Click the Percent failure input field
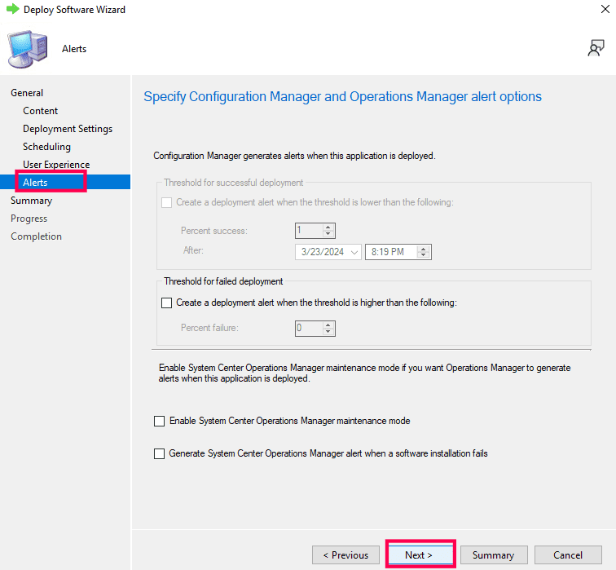The height and width of the screenshot is (570, 616). tap(309, 329)
